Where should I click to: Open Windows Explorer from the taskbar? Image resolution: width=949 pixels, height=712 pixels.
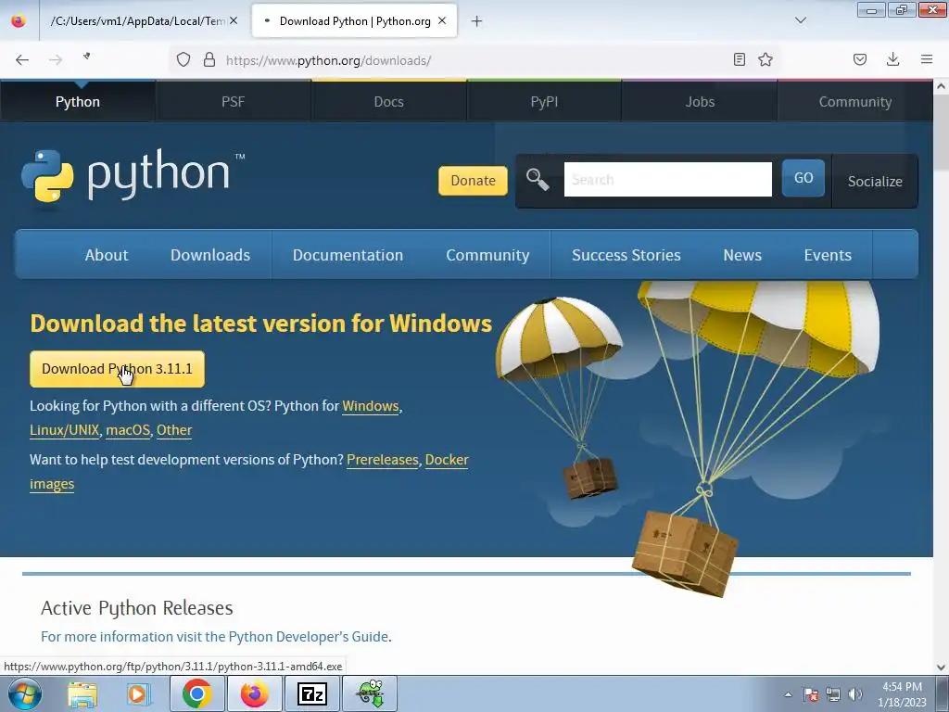(82, 694)
